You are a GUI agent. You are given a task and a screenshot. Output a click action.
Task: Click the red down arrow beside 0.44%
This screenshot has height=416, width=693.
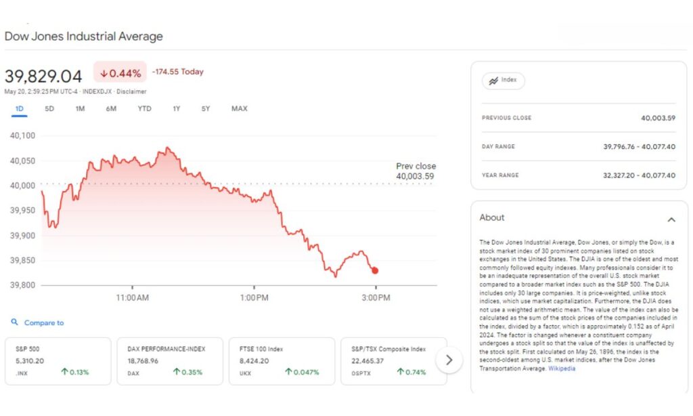[x=103, y=71]
